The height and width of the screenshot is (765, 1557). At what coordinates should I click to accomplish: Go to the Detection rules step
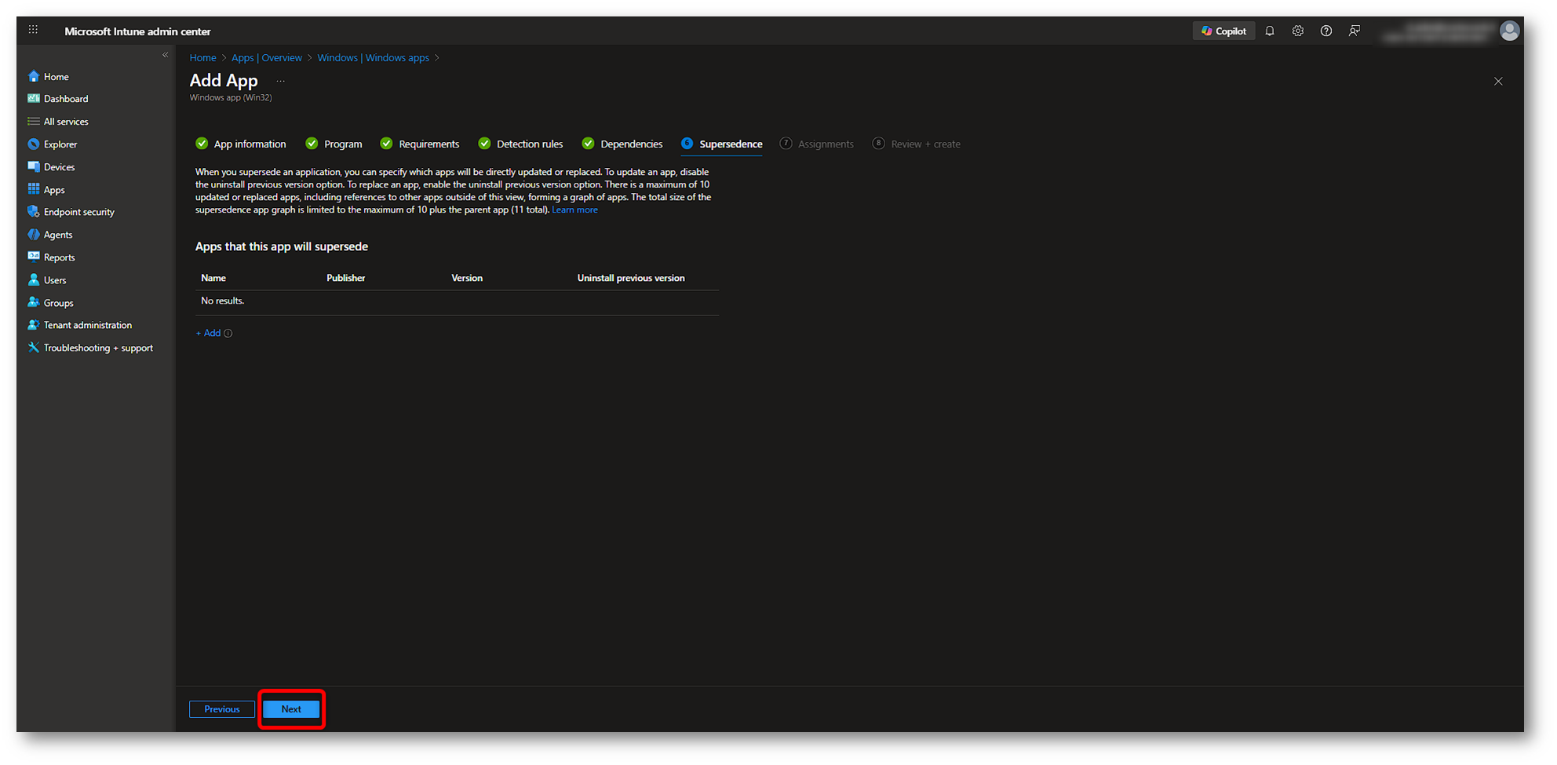pos(520,144)
